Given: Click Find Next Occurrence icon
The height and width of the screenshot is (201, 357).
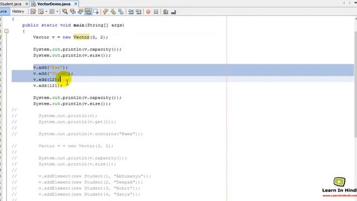Looking at the screenshot, I should [80, 12].
